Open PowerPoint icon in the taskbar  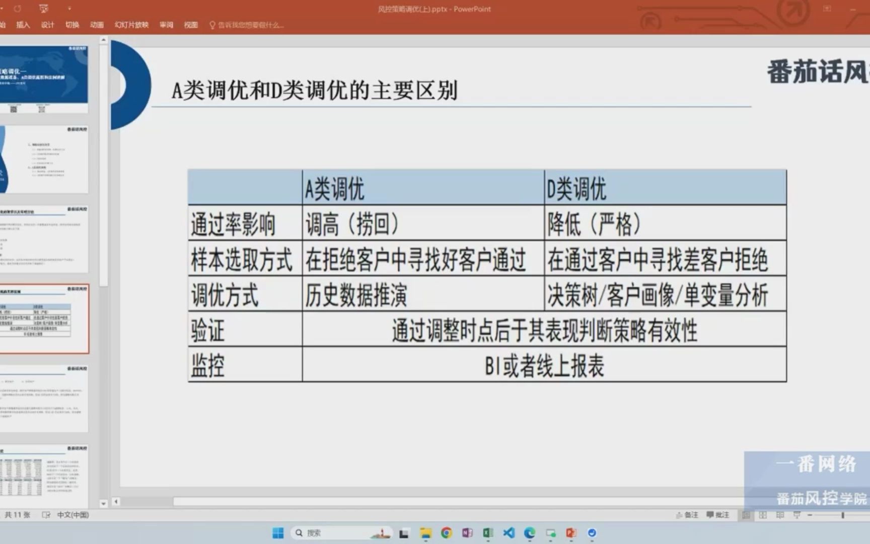[x=569, y=532]
